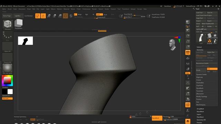Screen dimensions: 221x124
Task: Click the Save As button
Action: tap(212, 12)
